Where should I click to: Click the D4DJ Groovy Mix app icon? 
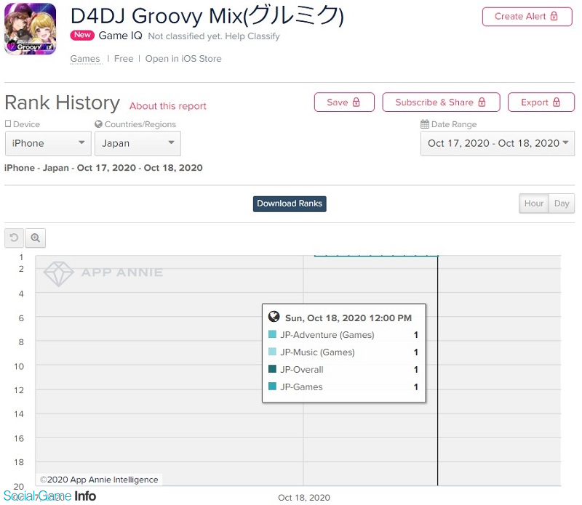(30, 29)
